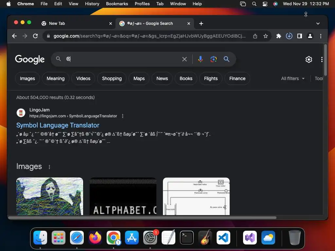Go forward in browser history

[25, 36]
